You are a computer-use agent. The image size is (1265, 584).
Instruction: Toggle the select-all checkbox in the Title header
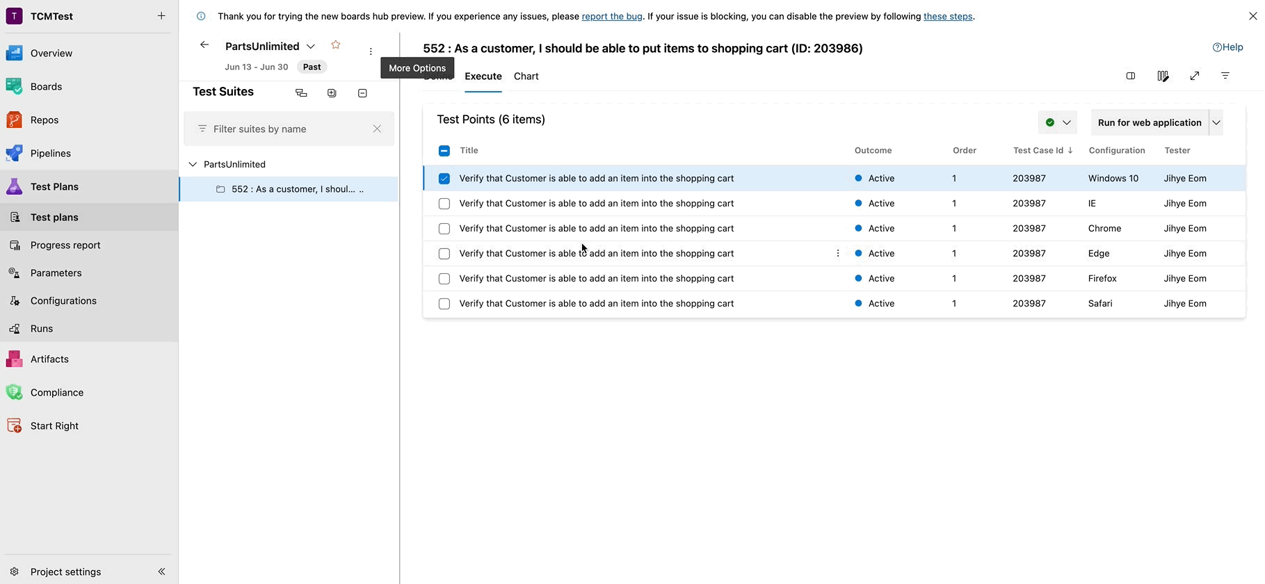(444, 151)
